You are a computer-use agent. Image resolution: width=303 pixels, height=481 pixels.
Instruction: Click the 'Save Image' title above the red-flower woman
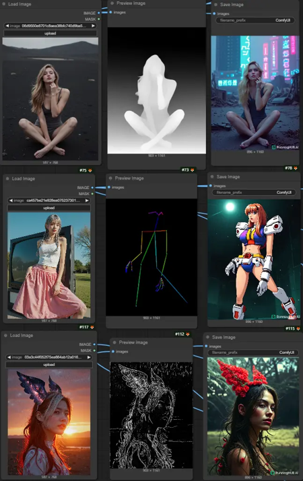(x=224, y=337)
